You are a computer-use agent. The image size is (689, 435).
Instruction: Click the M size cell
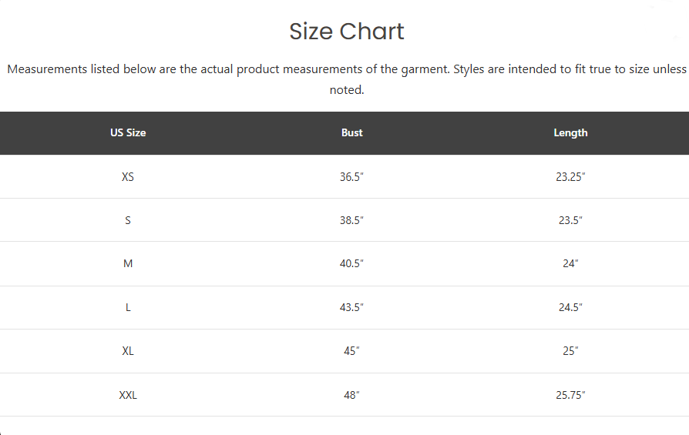tap(128, 263)
